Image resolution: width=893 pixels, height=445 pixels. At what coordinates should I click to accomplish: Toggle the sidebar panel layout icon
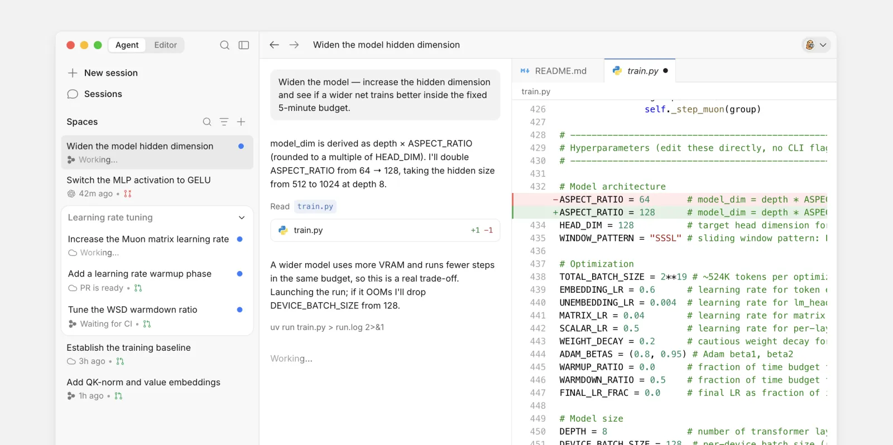click(244, 45)
